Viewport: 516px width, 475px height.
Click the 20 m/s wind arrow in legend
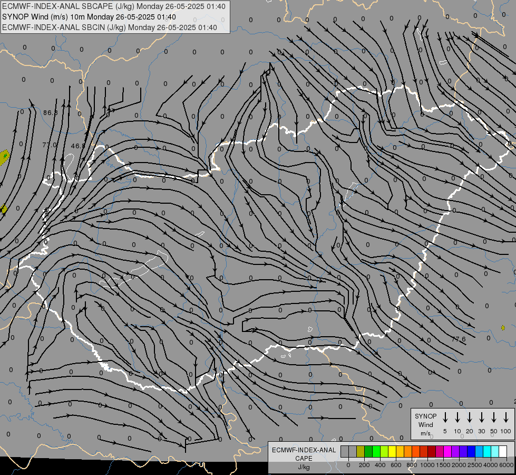coord(470,417)
